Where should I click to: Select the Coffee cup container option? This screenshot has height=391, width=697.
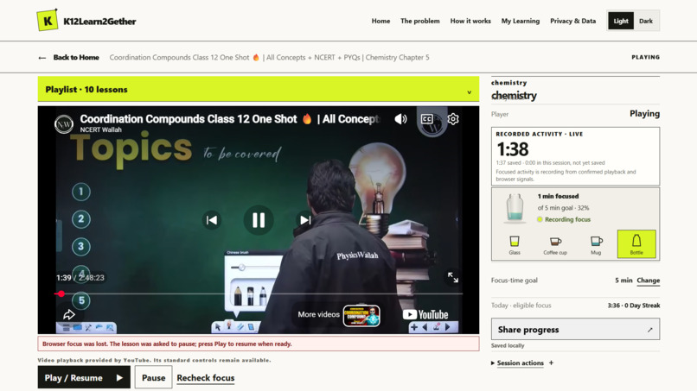coord(555,244)
